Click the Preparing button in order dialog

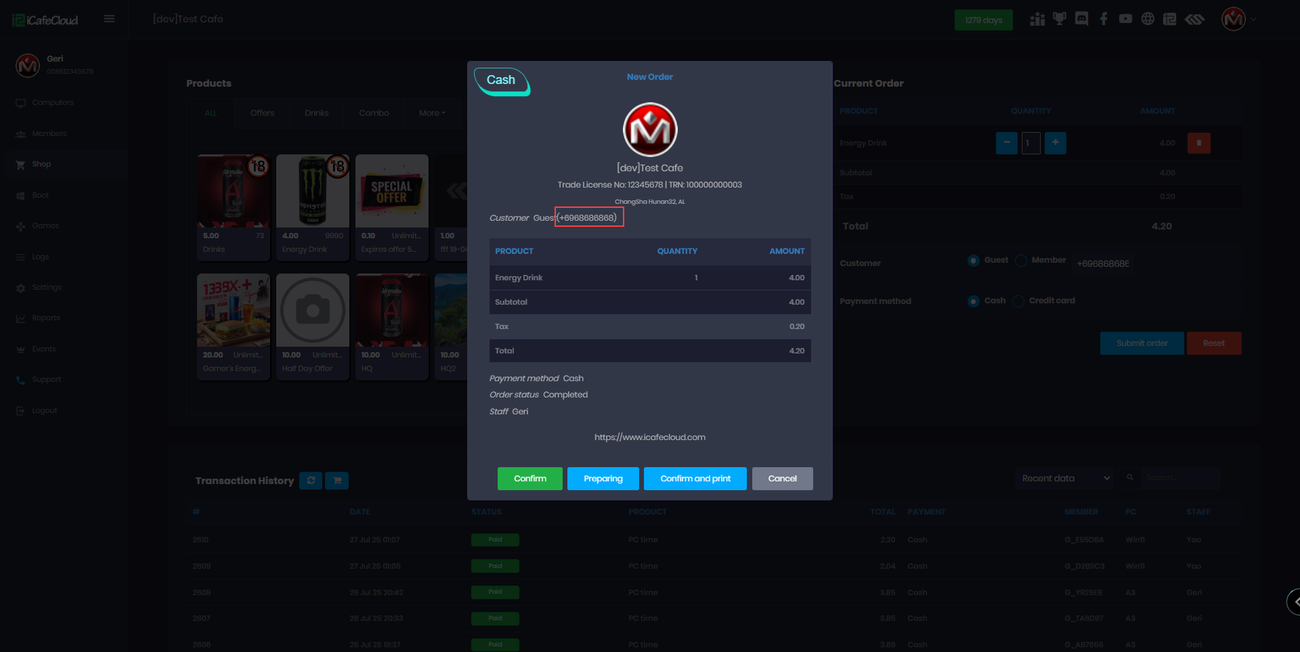[603, 479]
